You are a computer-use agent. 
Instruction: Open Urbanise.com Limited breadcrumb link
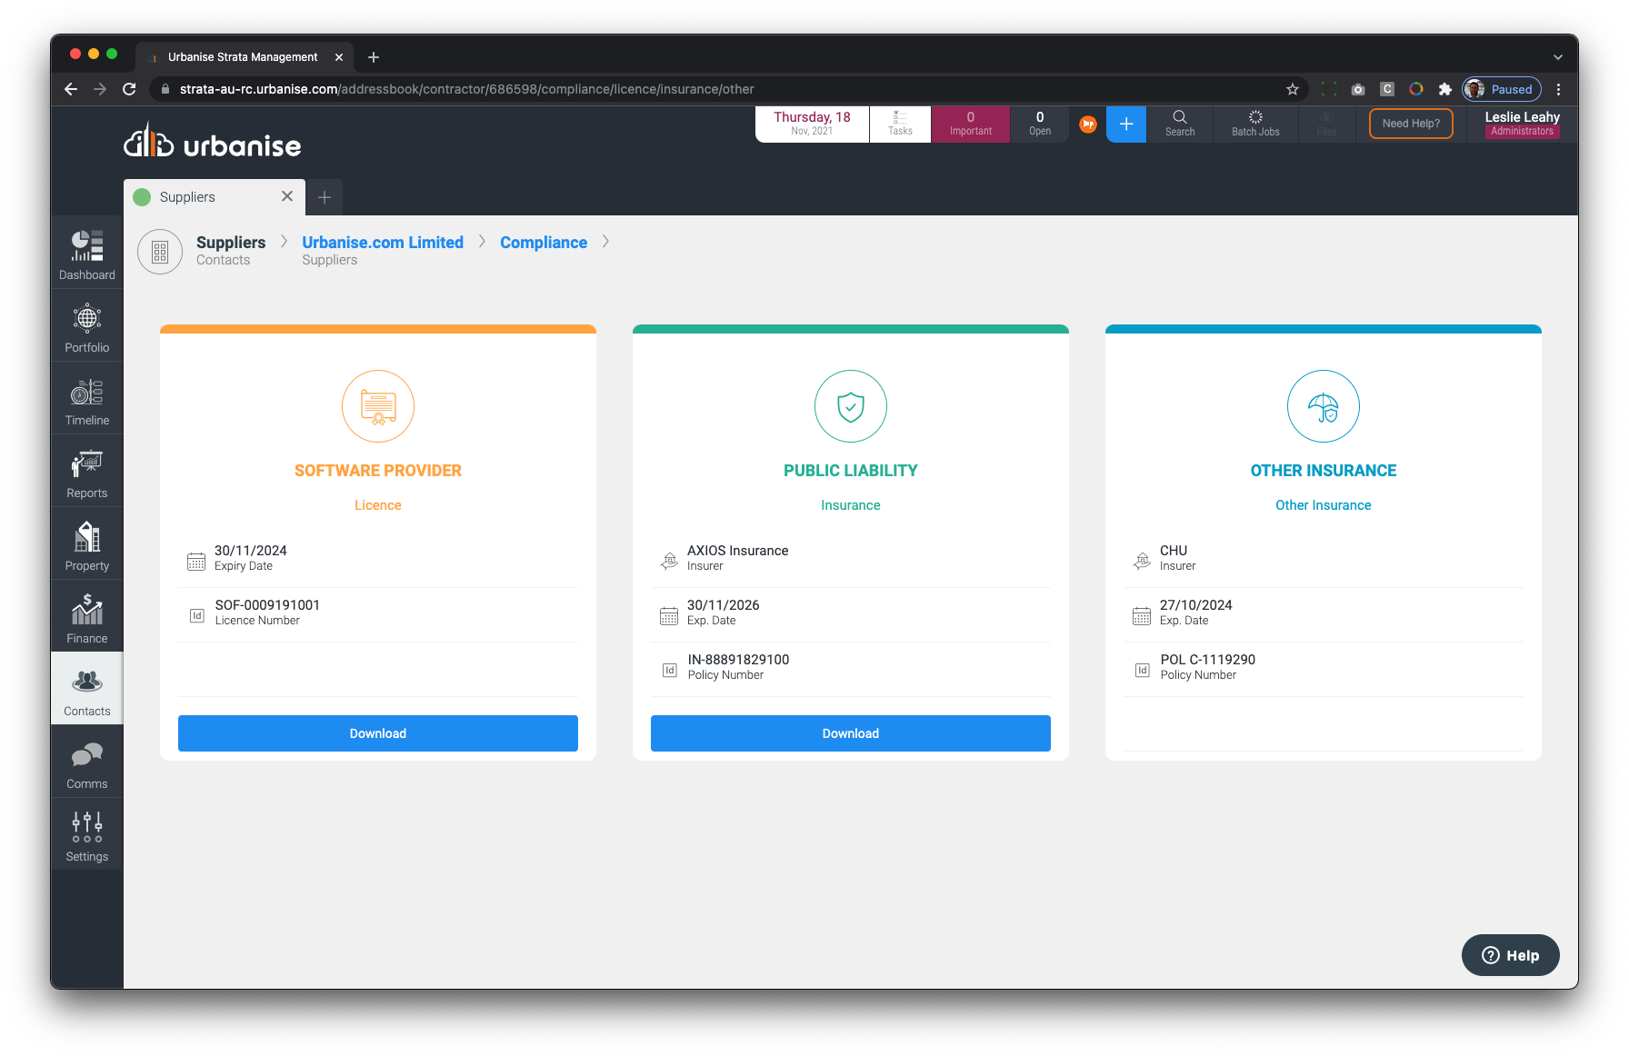tap(383, 243)
